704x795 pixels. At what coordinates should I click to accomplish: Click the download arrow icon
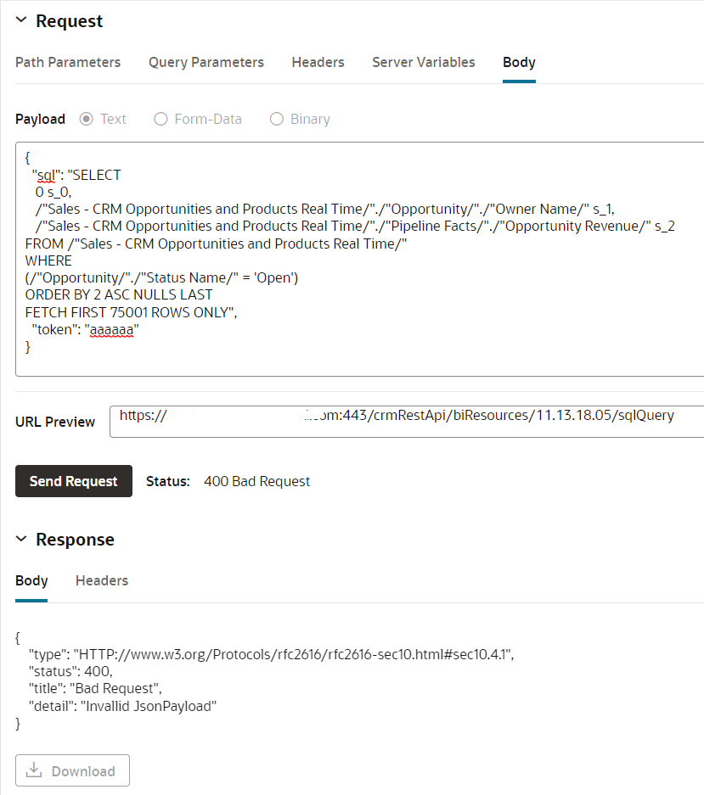click(x=34, y=770)
